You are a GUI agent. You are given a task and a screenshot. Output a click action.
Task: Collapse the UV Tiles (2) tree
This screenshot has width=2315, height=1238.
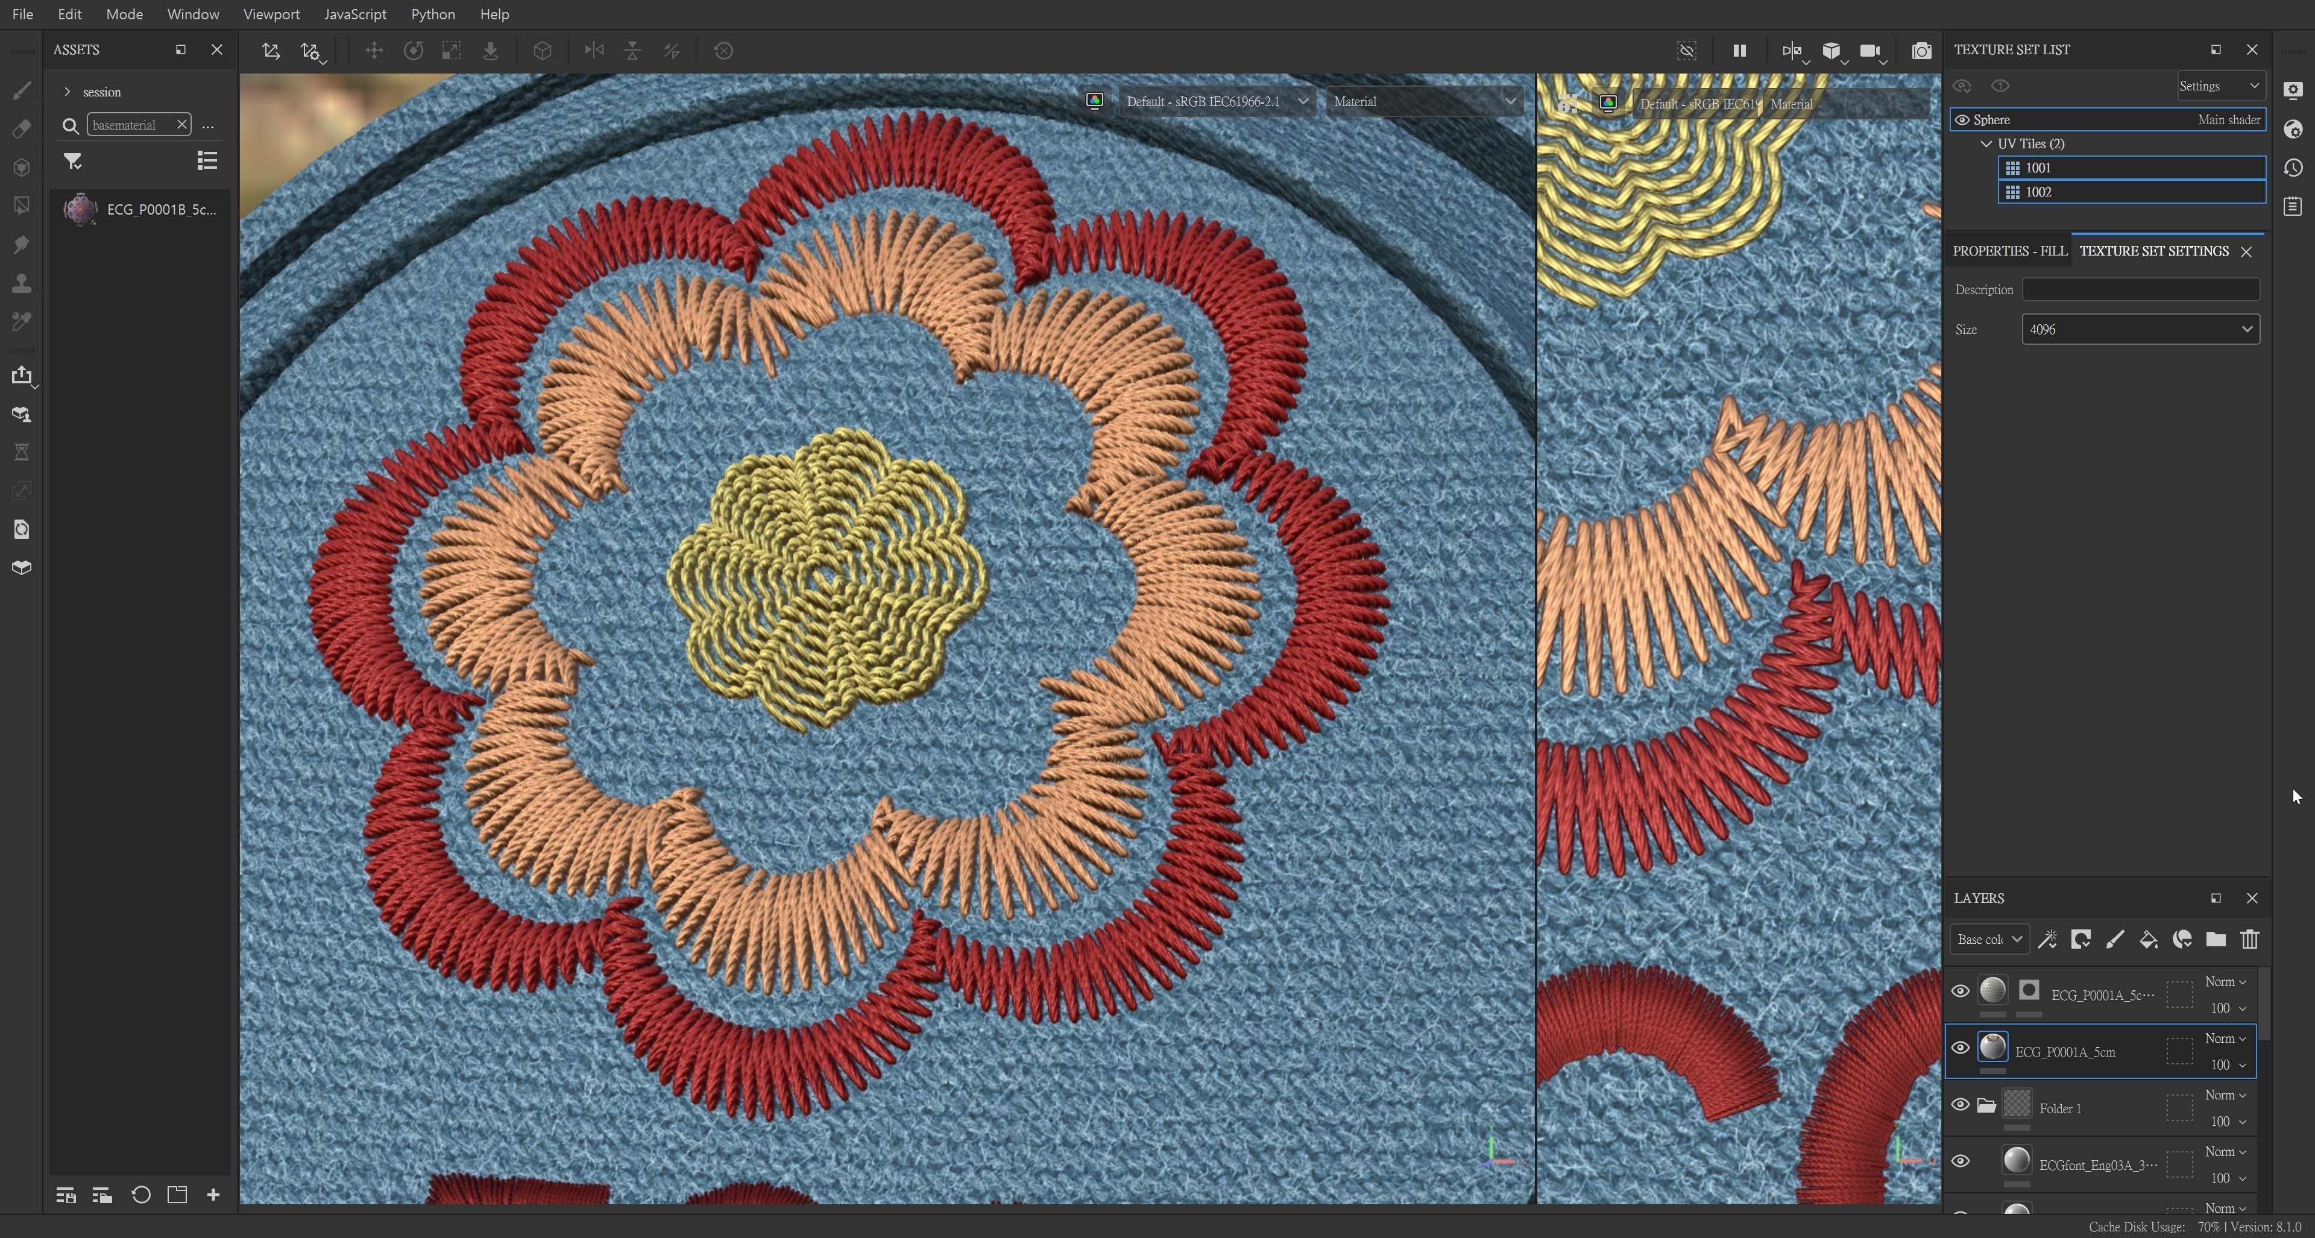1986,143
